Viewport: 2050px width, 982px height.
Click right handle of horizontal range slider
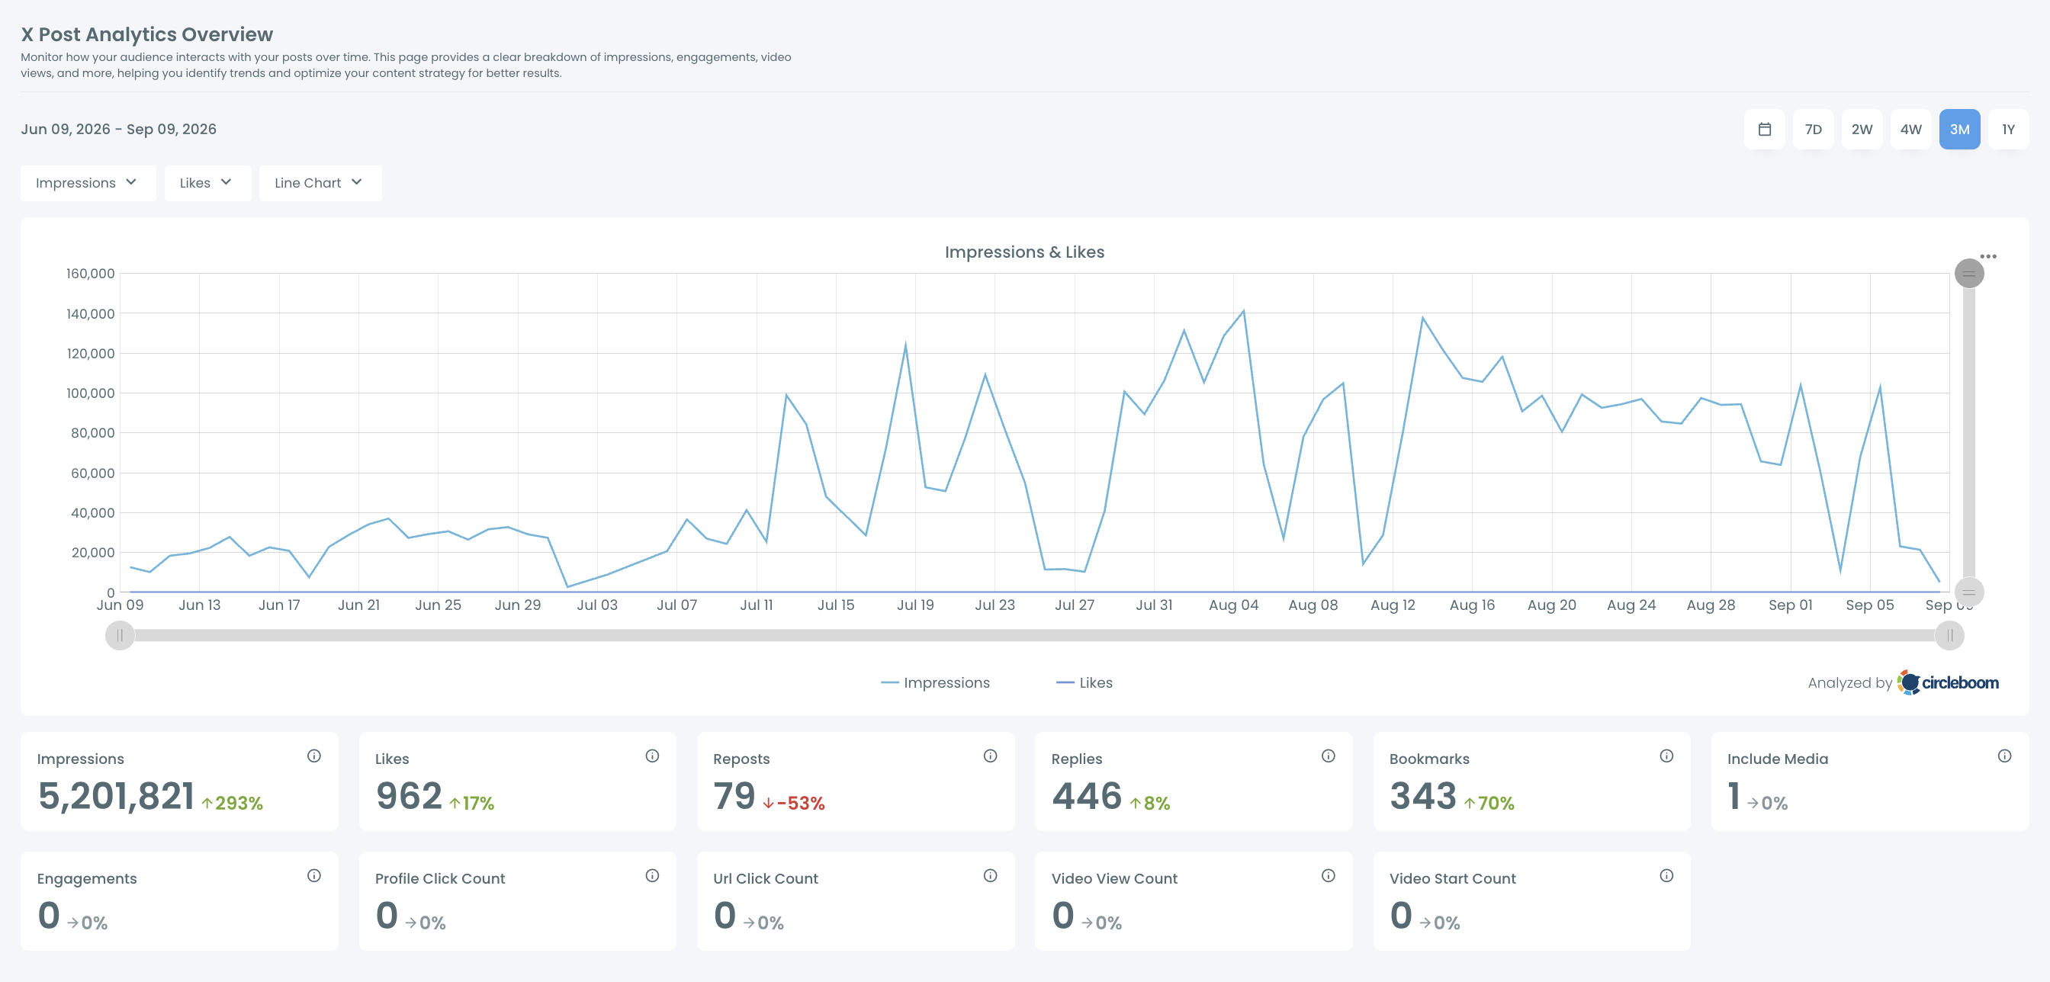point(1950,635)
